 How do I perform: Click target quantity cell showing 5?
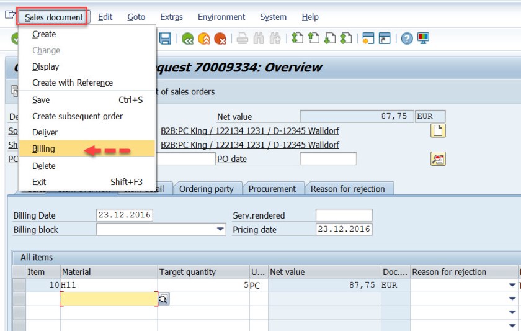click(x=203, y=285)
